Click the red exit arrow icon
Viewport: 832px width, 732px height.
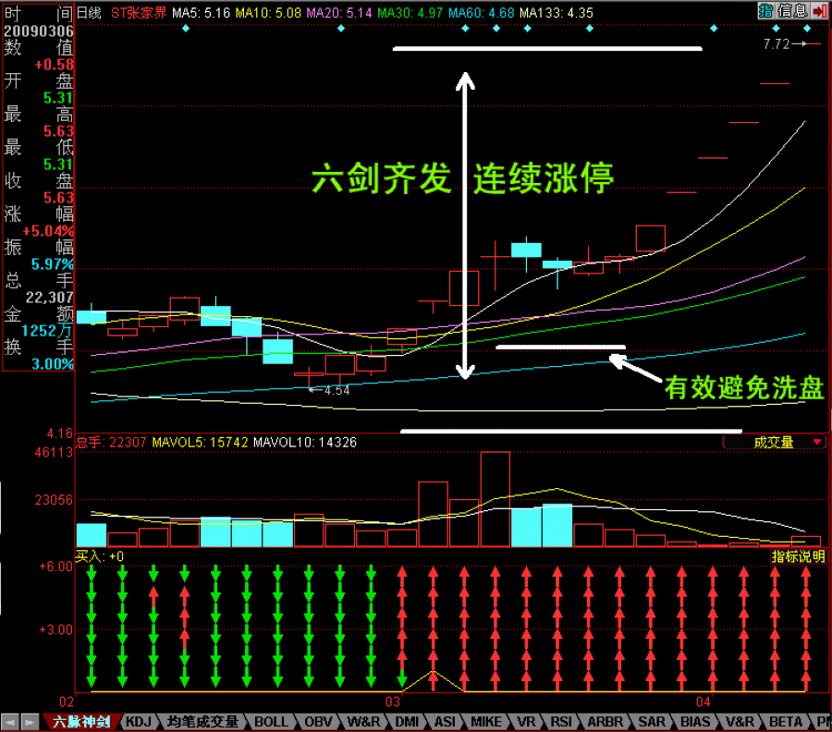click(820, 11)
